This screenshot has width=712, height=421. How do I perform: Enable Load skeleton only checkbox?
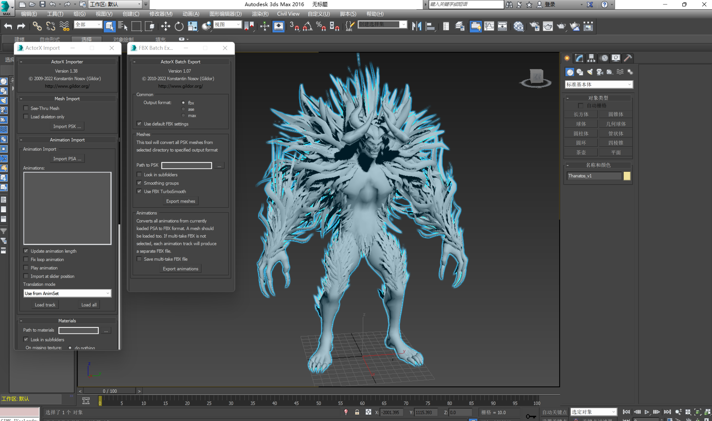pyautogui.click(x=26, y=117)
